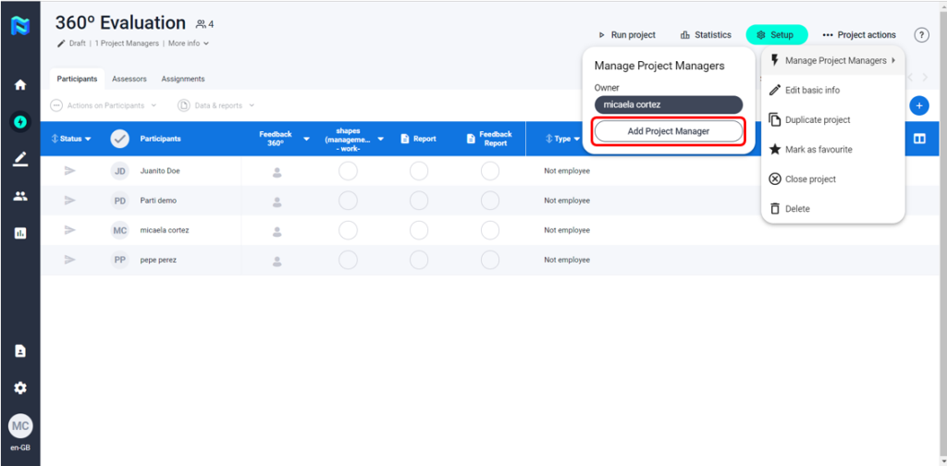The height and width of the screenshot is (466, 947).
Task: Switch to the Assessors tab
Action: pos(129,79)
